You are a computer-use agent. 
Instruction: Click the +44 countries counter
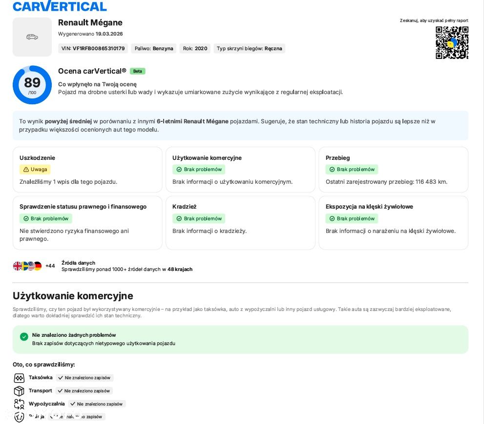tap(50, 266)
